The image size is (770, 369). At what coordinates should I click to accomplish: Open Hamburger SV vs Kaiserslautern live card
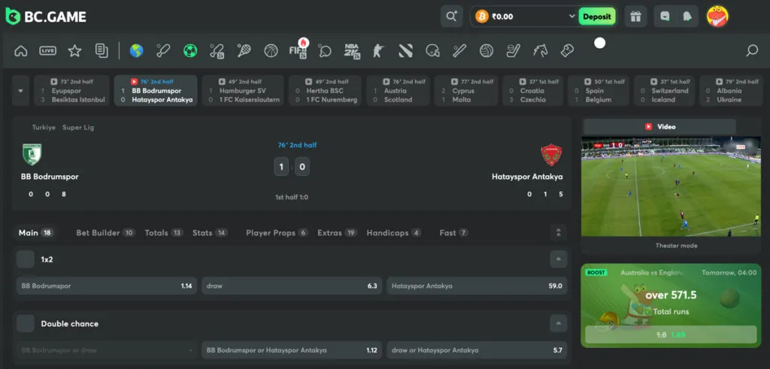click(243, 90)
